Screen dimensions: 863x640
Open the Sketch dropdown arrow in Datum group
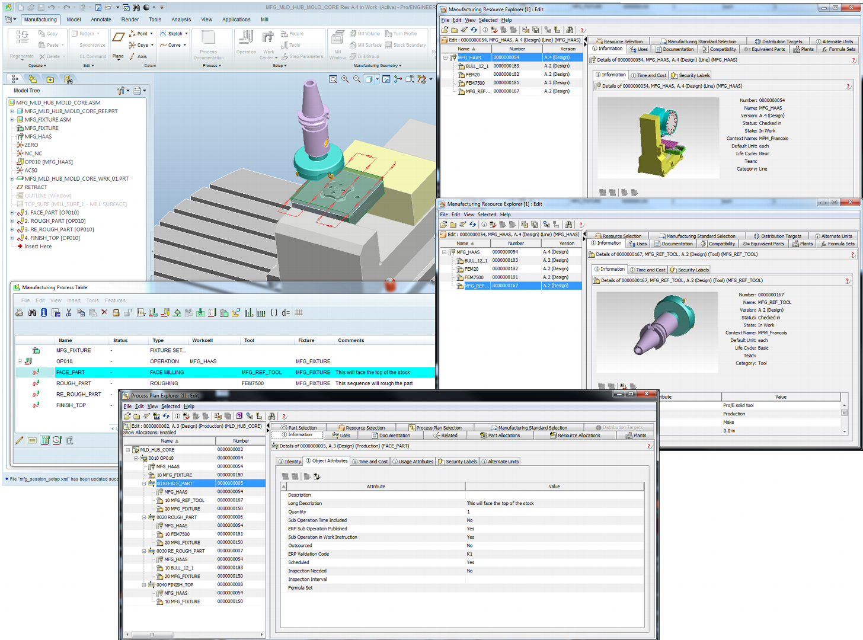(x=186, y=34)
